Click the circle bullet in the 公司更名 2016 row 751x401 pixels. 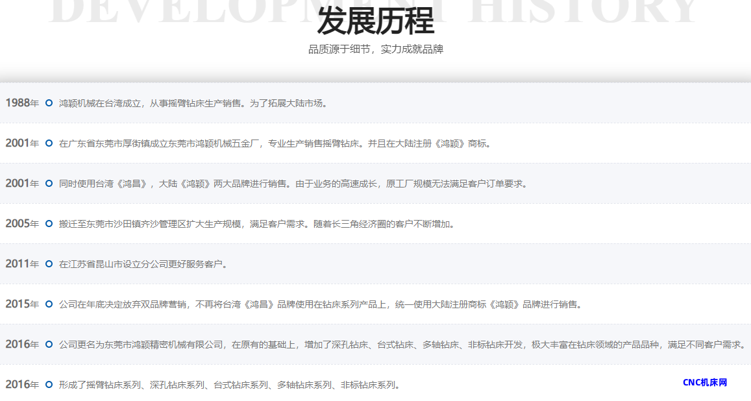[x=49, y=344]
